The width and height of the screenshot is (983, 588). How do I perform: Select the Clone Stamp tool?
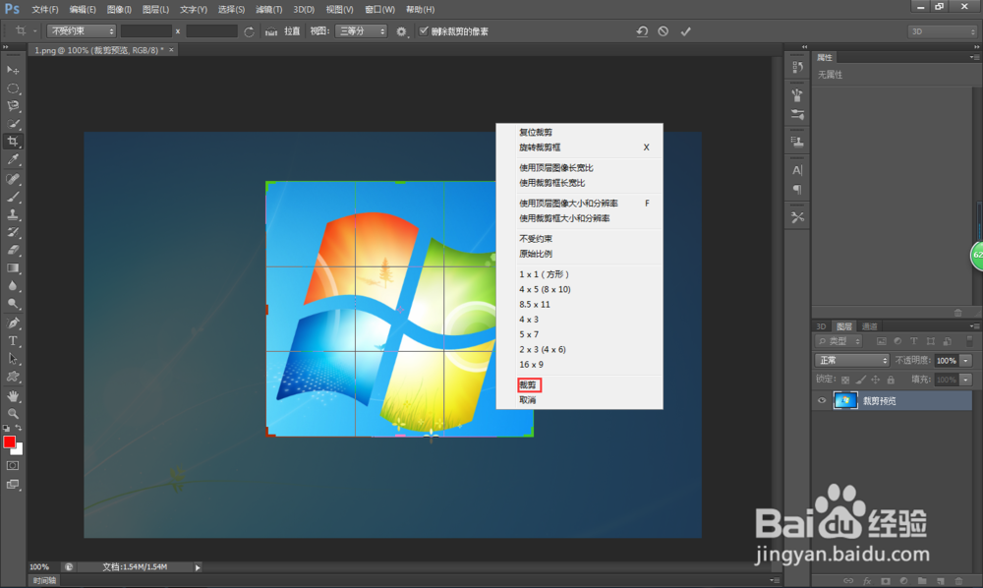13,214
